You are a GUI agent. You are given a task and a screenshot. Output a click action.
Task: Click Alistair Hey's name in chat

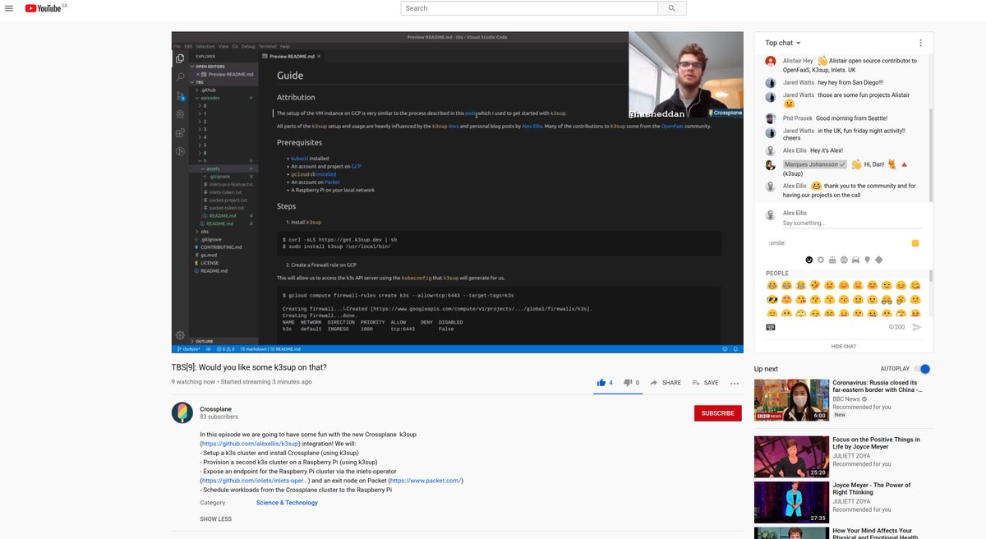pos(798,61)
